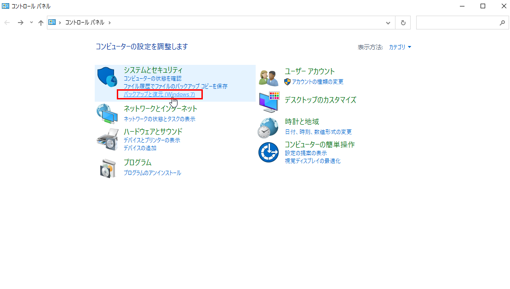This screenshot has width=510, height=289.
Task: Open デバイスとプリンターの表示 link
Action: point(152,140)
